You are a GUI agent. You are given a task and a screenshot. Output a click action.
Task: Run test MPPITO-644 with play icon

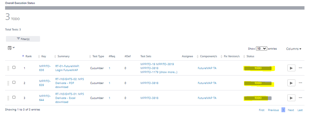point(291,98)
